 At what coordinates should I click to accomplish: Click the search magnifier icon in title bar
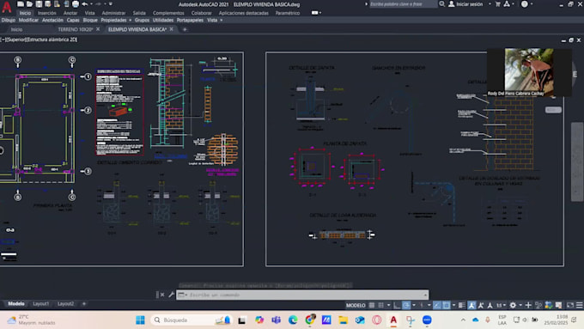(441, 4)
